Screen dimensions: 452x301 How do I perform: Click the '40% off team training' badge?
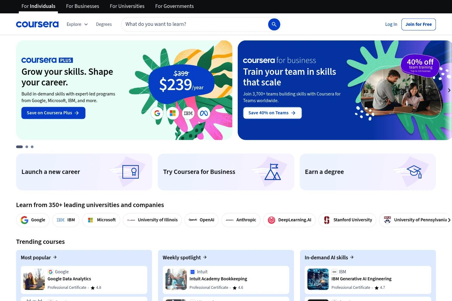(420, 65)
